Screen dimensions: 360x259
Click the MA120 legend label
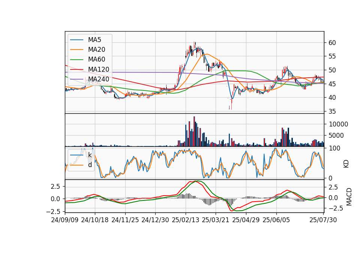coord(99,69)
